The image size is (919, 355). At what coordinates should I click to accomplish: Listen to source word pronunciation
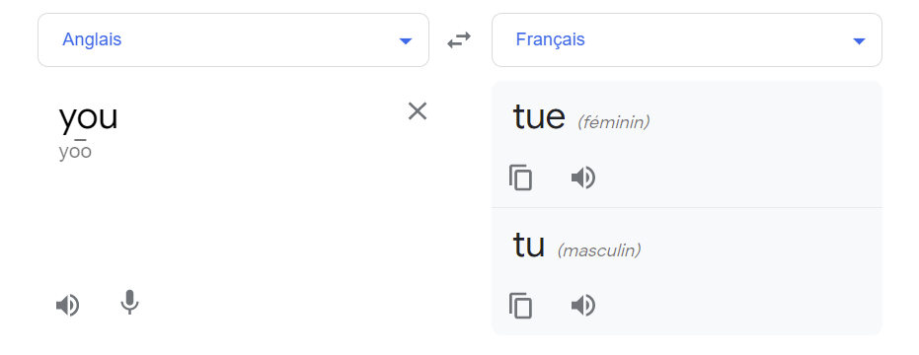click(x=67, y=306)
